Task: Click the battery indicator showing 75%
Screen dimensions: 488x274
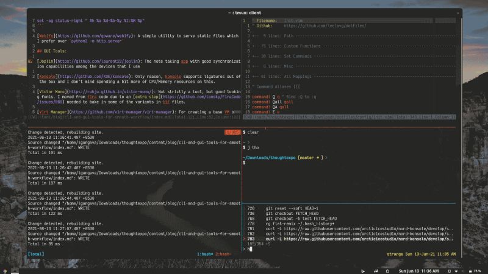Action: (x=475, y=271)
